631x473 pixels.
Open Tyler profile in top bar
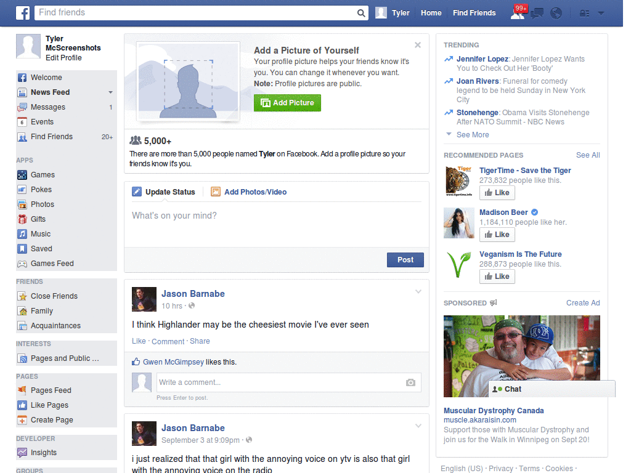[x=393, y=13]
